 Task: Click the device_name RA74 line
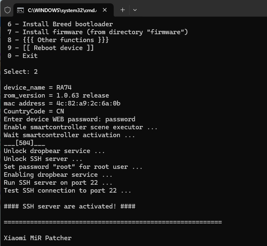click(x=38, y=88)
